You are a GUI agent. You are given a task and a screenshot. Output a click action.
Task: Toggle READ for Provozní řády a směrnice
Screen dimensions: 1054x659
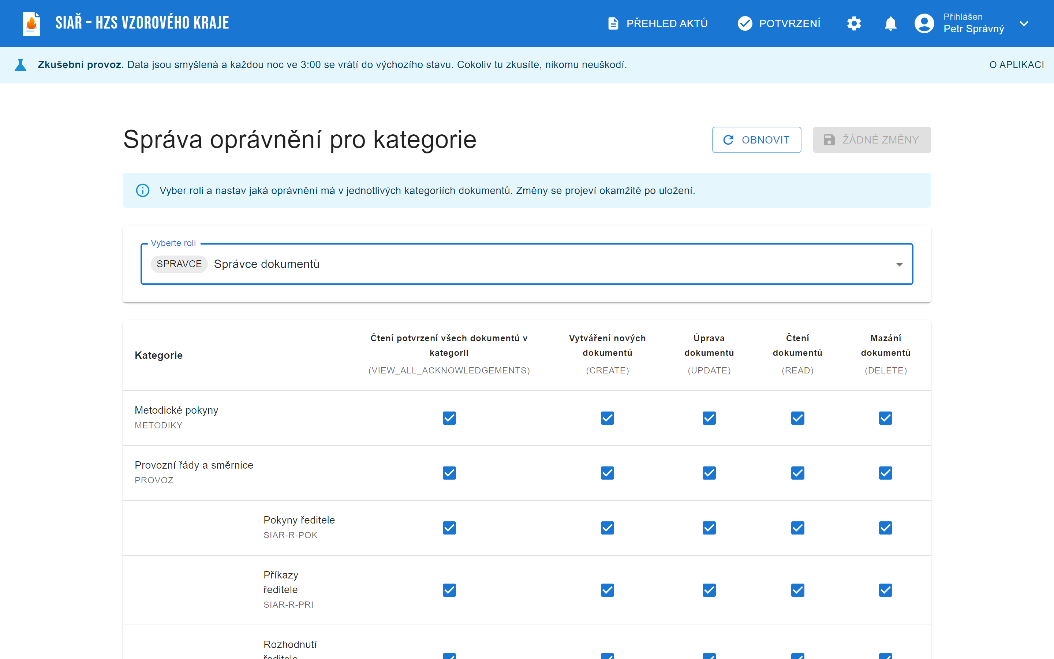tap(797, 473)
